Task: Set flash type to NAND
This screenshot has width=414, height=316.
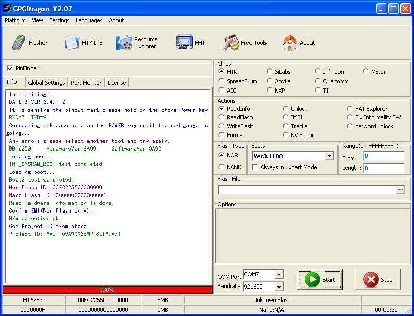Action: coord(221,167)
